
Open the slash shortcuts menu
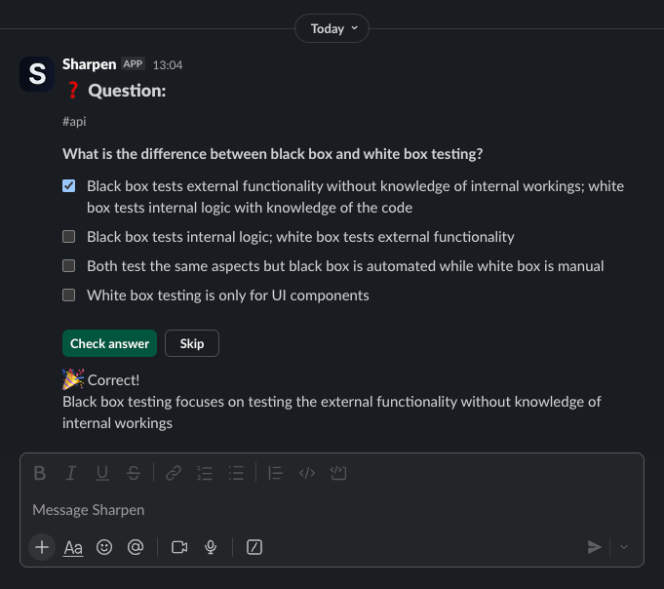click(x=254, y=547)
